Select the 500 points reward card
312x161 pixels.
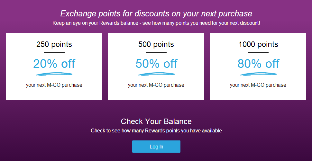click(156, 67)
